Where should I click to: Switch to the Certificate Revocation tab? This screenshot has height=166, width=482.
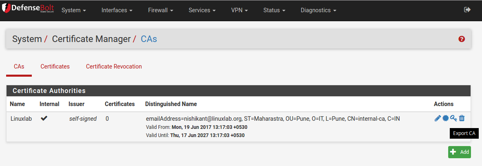pyautogui.click(x=114, y=66)
